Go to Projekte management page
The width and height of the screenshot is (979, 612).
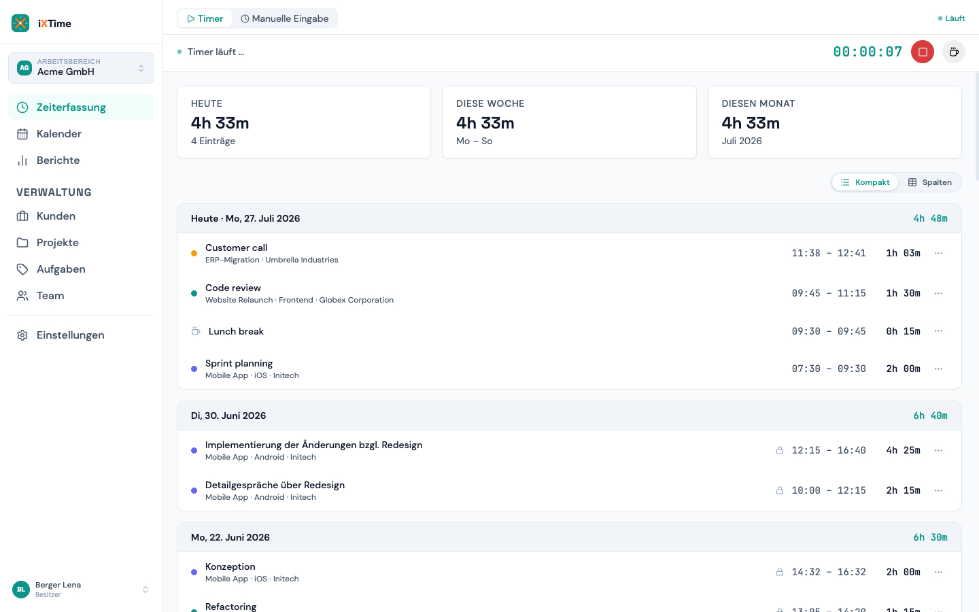[81, 243]
